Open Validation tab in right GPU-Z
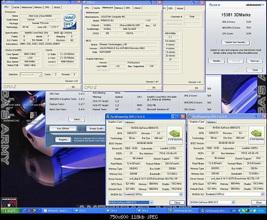This screenshot has width=267, height=220. [211, 122]
